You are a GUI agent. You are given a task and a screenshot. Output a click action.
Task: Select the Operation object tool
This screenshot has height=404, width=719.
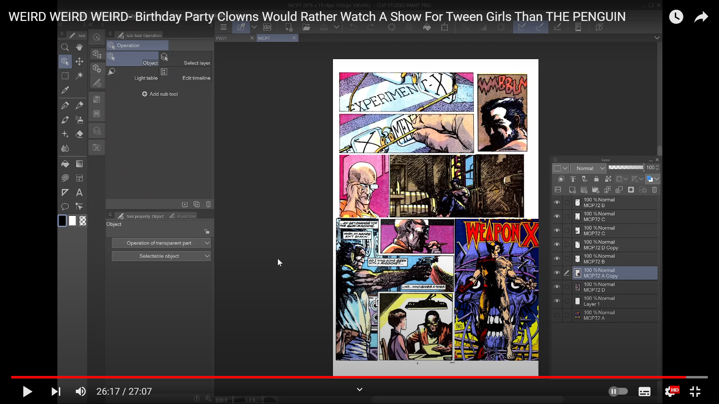[65, 61]
